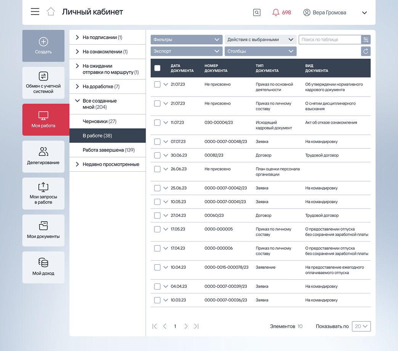Open table search settings icon
398x351 pixels.
(x=366, y=40)
